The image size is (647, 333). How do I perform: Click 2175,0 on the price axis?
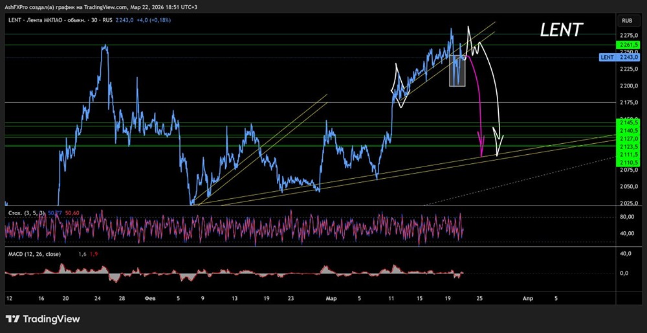pyautogui.click(x=629, y=102)
